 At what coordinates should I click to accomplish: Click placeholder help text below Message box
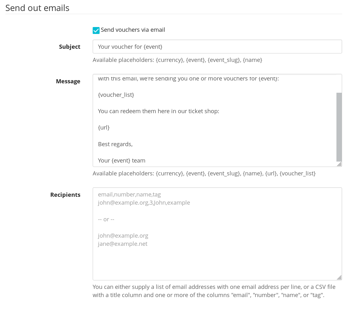coord(204,173)
